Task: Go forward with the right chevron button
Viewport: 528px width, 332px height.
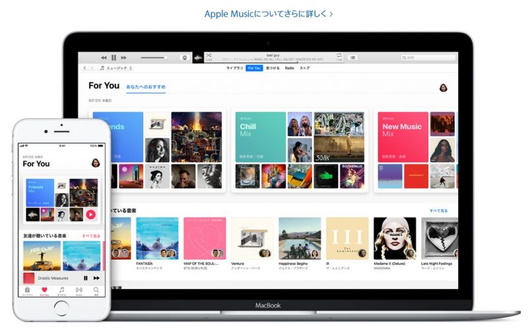Action: coord(92,68)
